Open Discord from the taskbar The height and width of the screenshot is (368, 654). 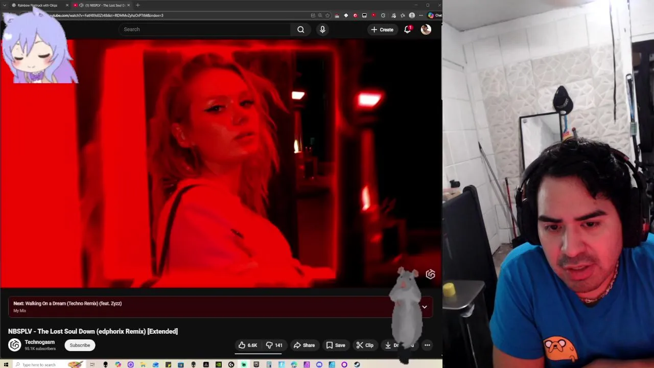pos(319,364)
